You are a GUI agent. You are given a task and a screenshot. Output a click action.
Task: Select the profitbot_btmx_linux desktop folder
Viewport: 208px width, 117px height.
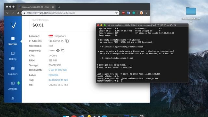tap(191, 14)
